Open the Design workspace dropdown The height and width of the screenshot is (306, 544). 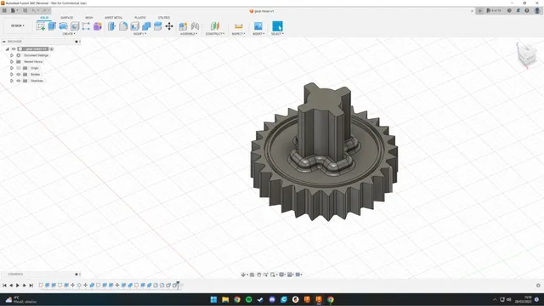pyautogui.click(x=17, y=25)
